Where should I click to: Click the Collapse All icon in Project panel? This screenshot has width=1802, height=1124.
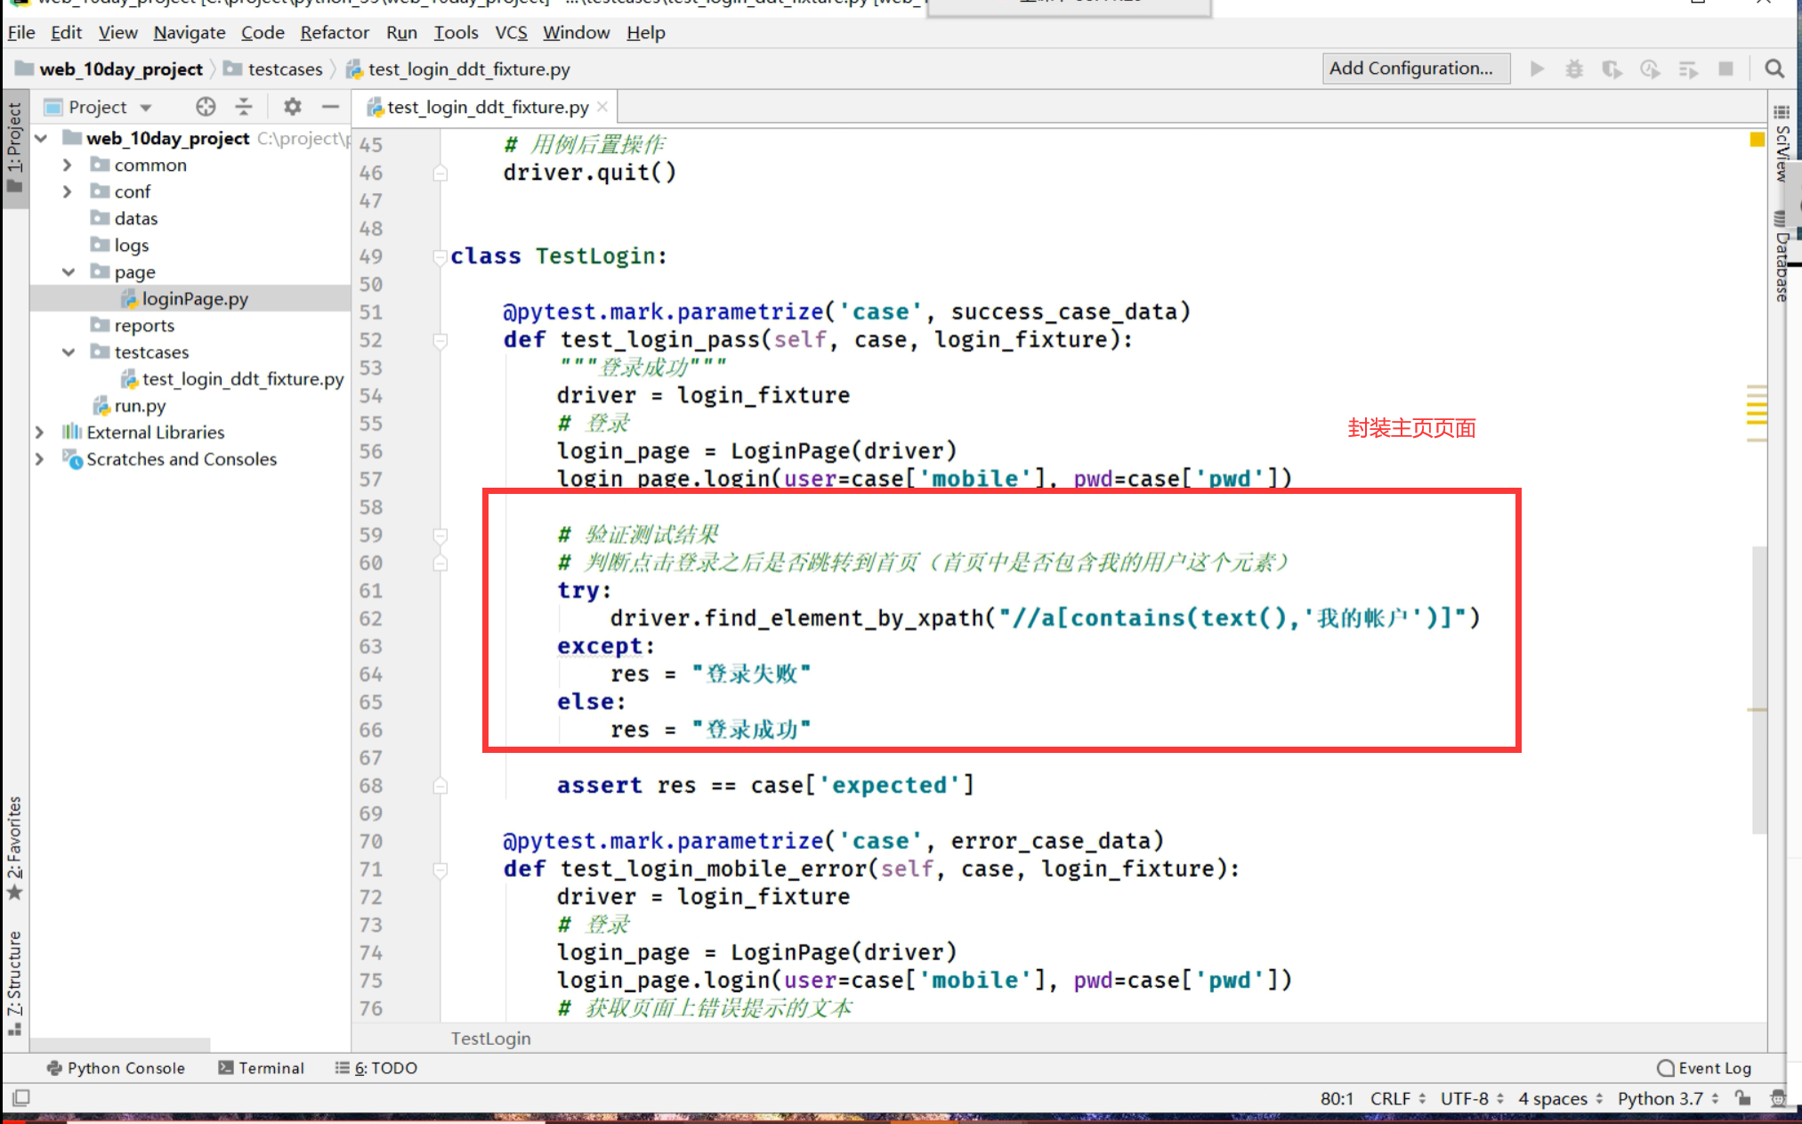(x=244, y=107)
